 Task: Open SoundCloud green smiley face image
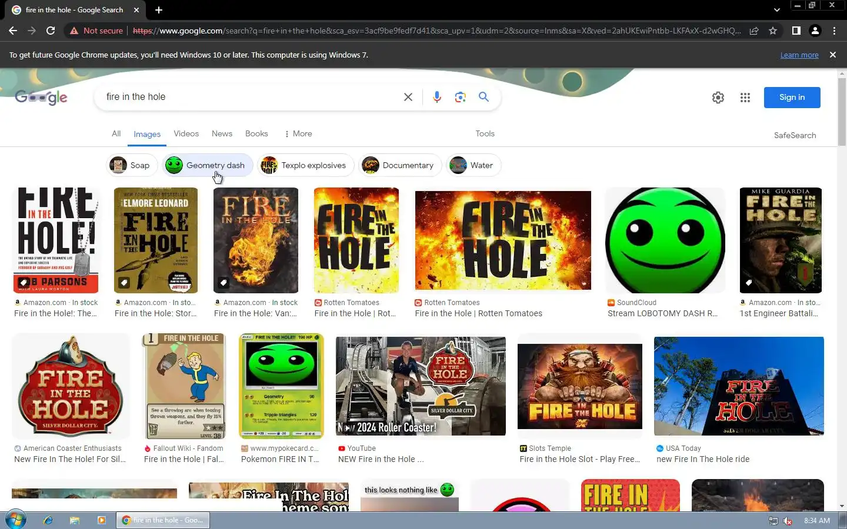[665, 240]
